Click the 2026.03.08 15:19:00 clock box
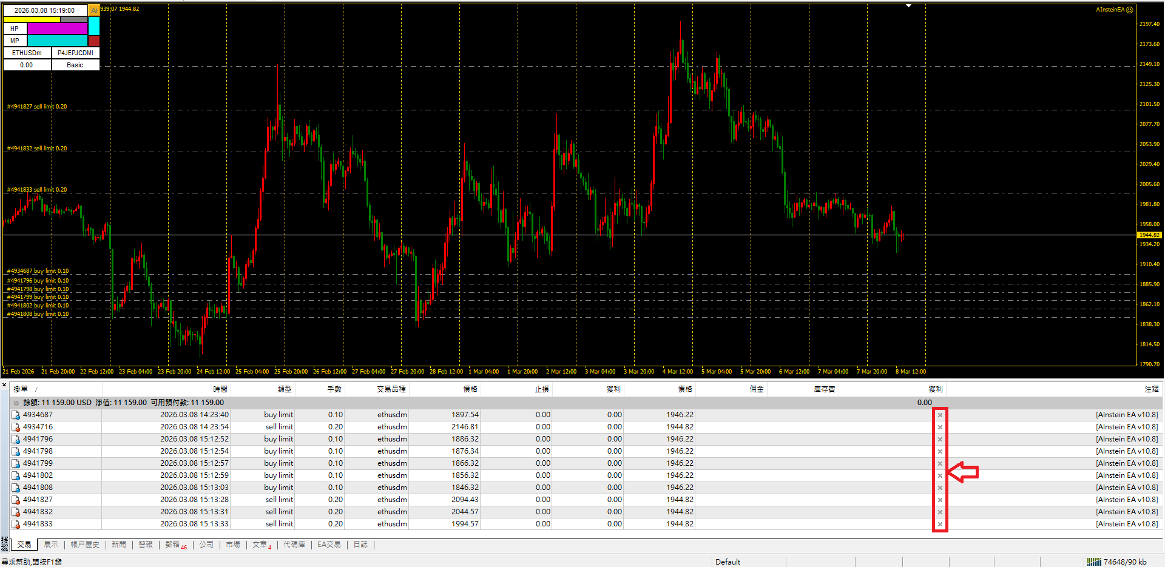Image resolution: width=1165 pixels, height=567 pixels. click(x=45, y=10)
